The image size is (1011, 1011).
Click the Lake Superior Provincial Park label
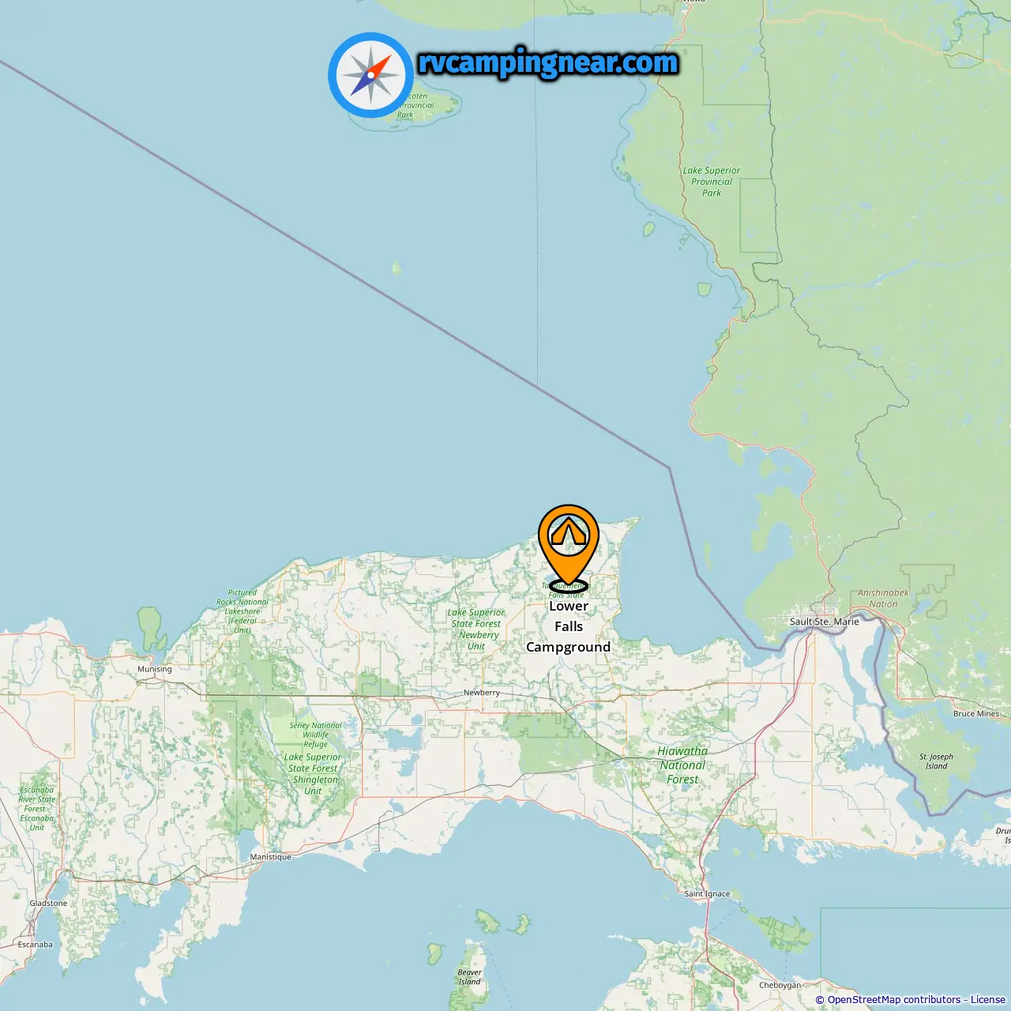712,182
